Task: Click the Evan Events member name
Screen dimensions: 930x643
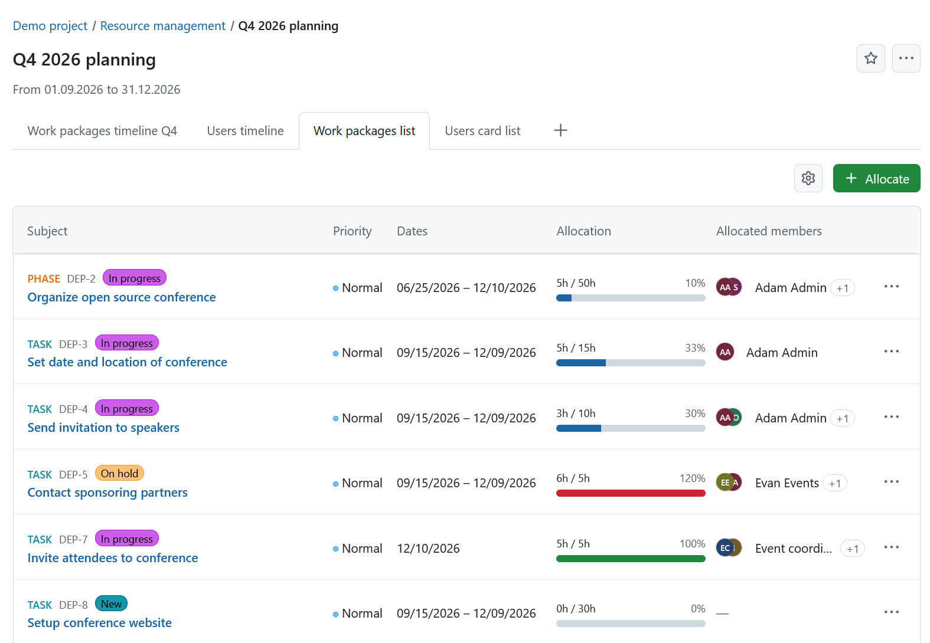Action: click(787, 483)
